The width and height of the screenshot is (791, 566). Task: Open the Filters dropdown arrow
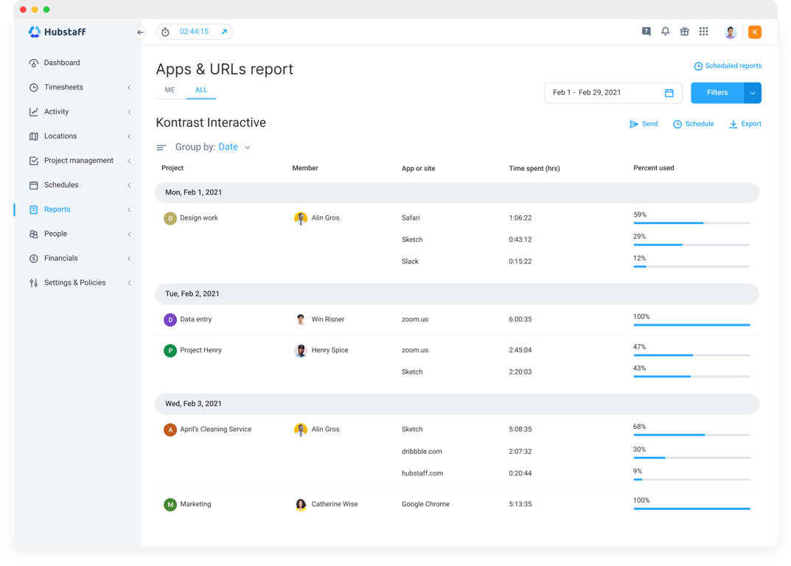[751, 93]
